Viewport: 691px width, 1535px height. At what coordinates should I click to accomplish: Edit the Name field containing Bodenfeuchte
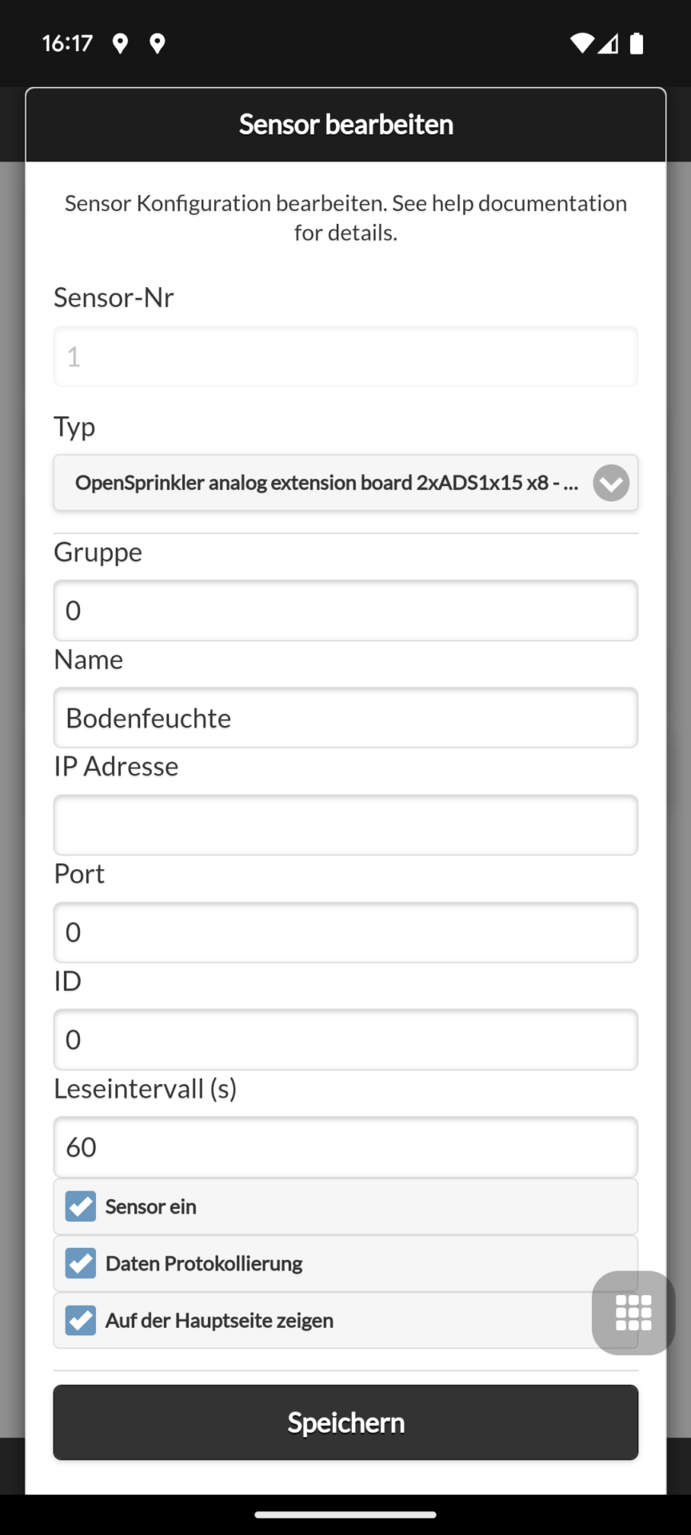[345, 718]
